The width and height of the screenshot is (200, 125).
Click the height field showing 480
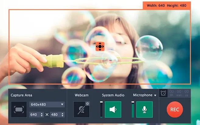pyautogui.click(x=55, y=115)
